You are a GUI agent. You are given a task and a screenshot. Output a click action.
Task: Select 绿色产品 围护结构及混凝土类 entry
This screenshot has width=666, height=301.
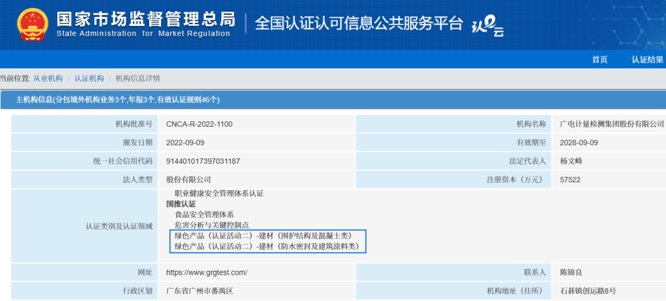click(x=263, y=235)
